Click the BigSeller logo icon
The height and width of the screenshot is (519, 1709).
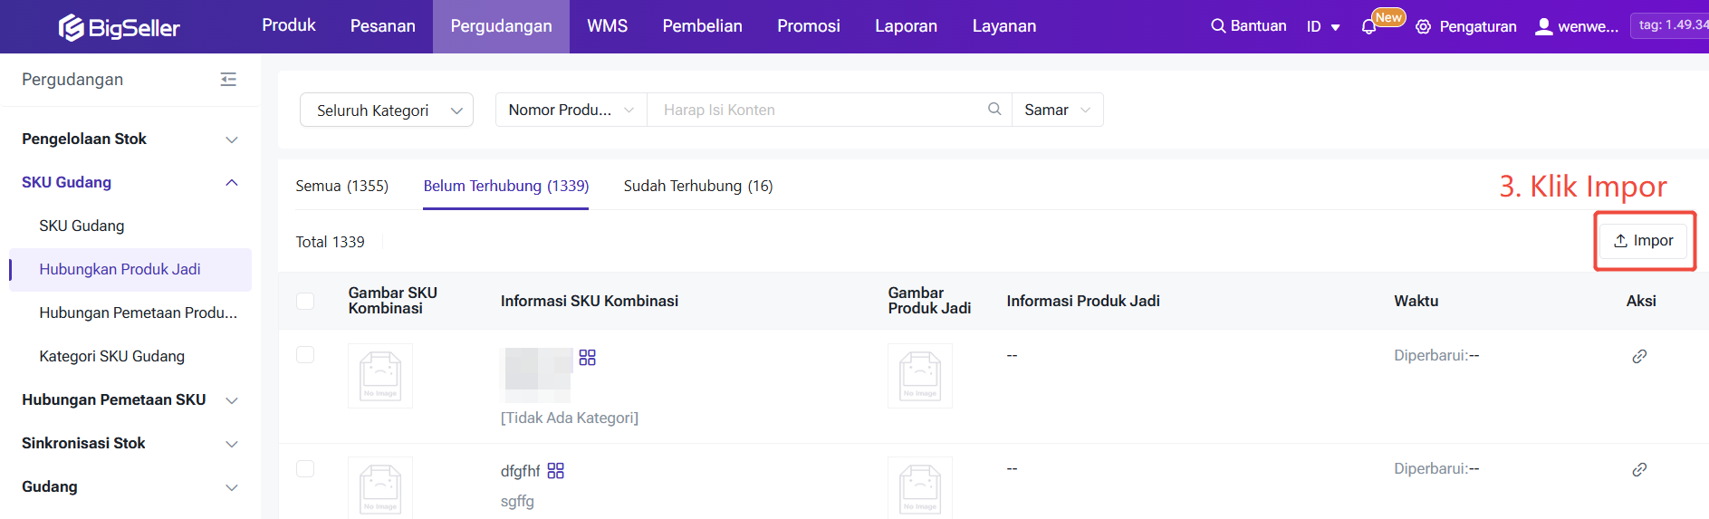coord(71,28)
